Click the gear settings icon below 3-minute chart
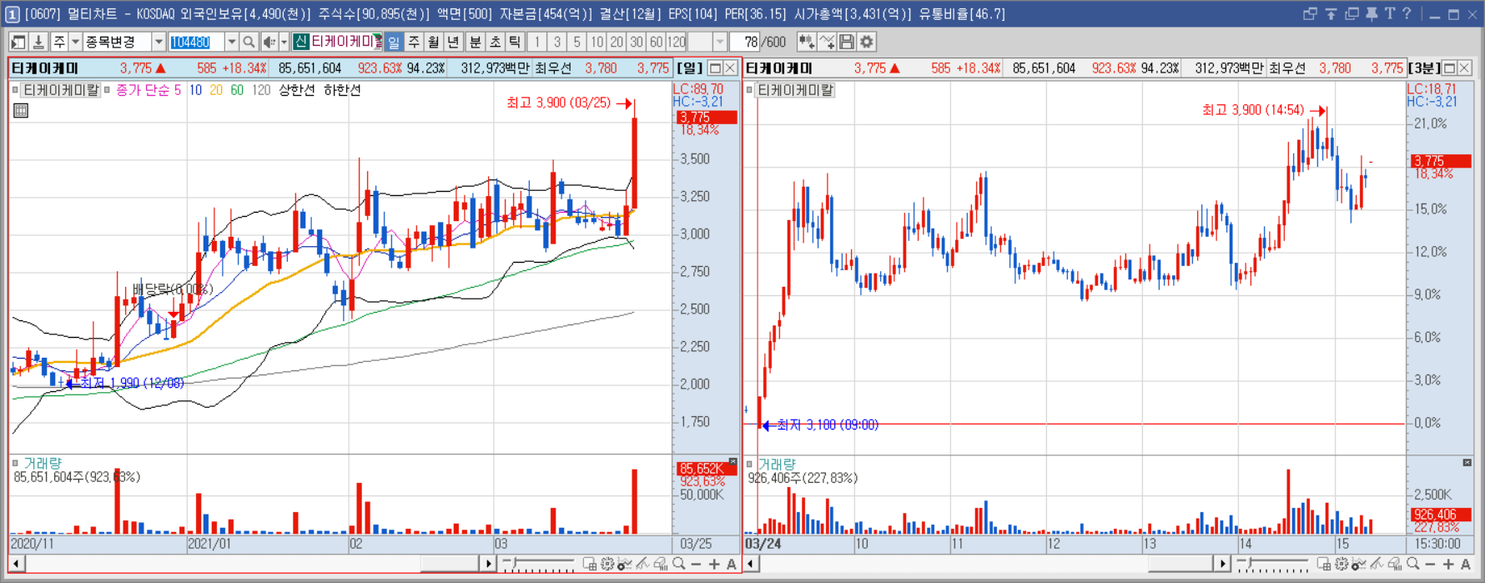1485x583 pixels. [1342, 565]
